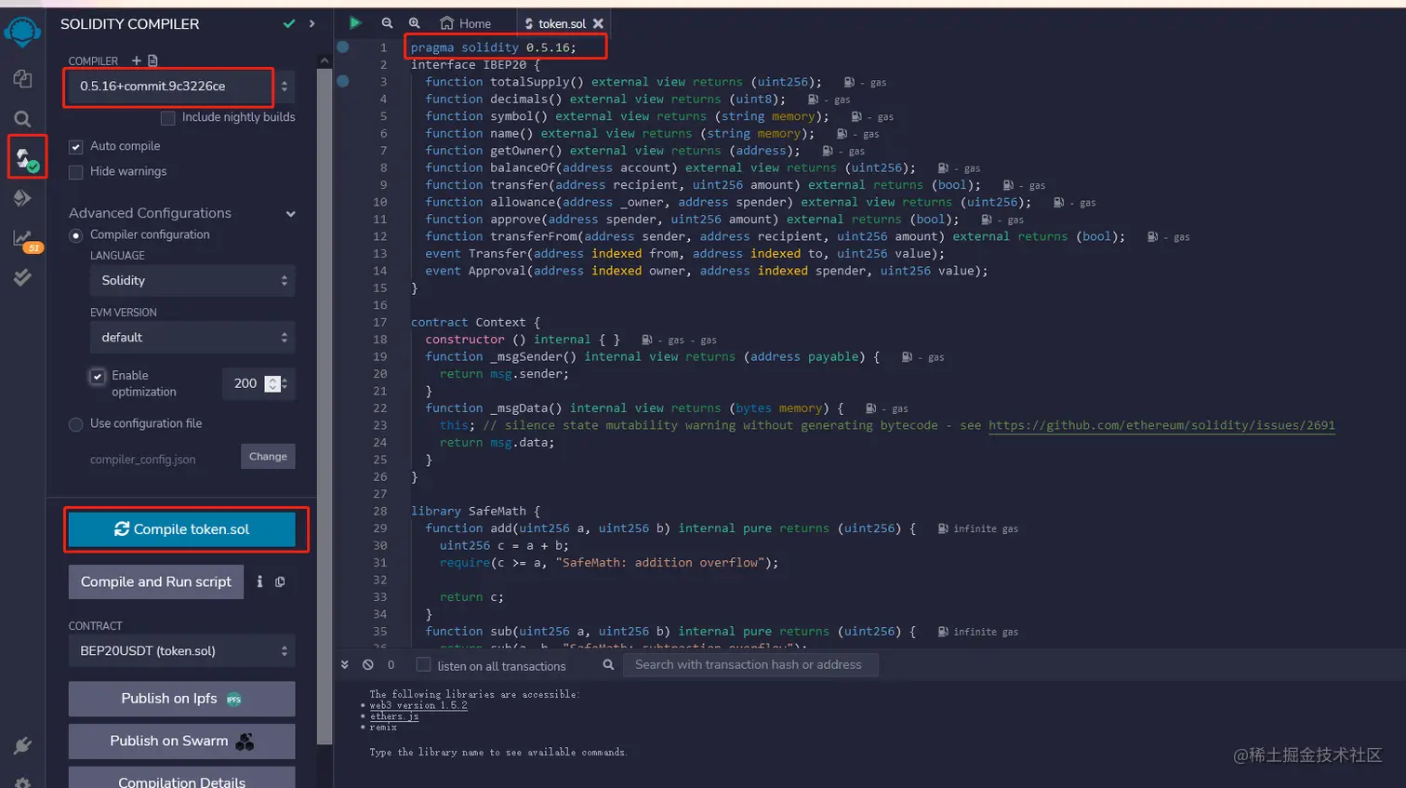Screen dimensions: 1406x788
Task: Click the Compilation Details button
Action: click(x=182, y=779)
